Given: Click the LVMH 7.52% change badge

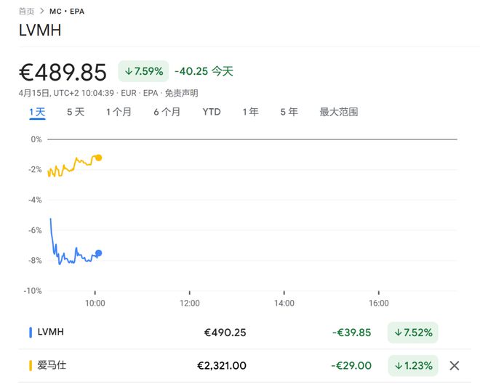Looking at the screenshot, I should pos(413,333).
